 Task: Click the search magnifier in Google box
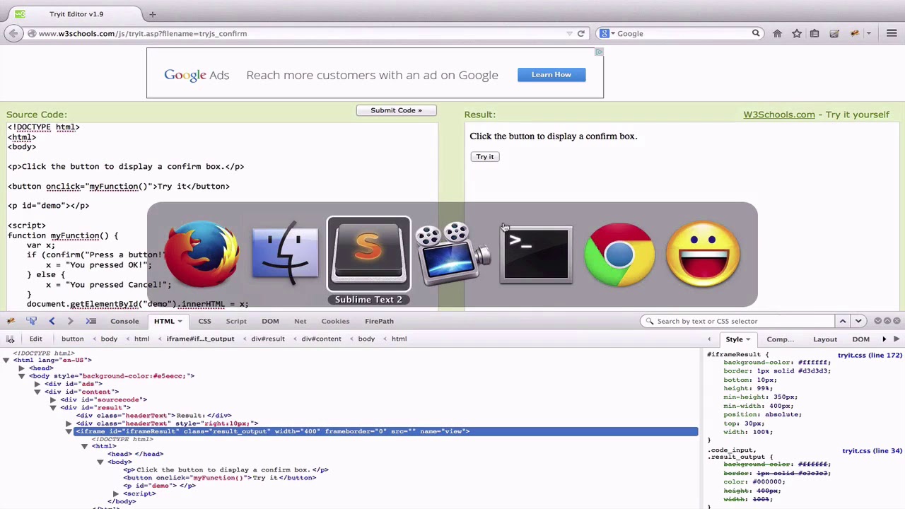[x=756, y=33]
